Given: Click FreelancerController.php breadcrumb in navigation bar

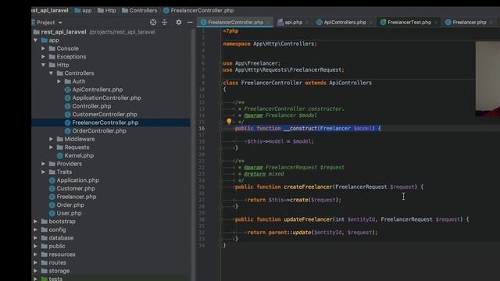Looking at the screenshot, I should 198,10.
